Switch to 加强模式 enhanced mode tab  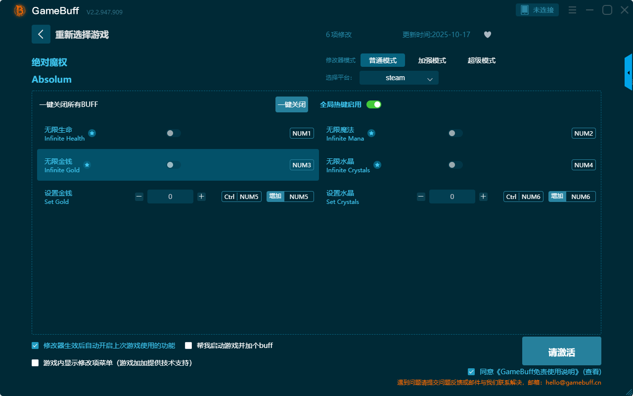432,60
